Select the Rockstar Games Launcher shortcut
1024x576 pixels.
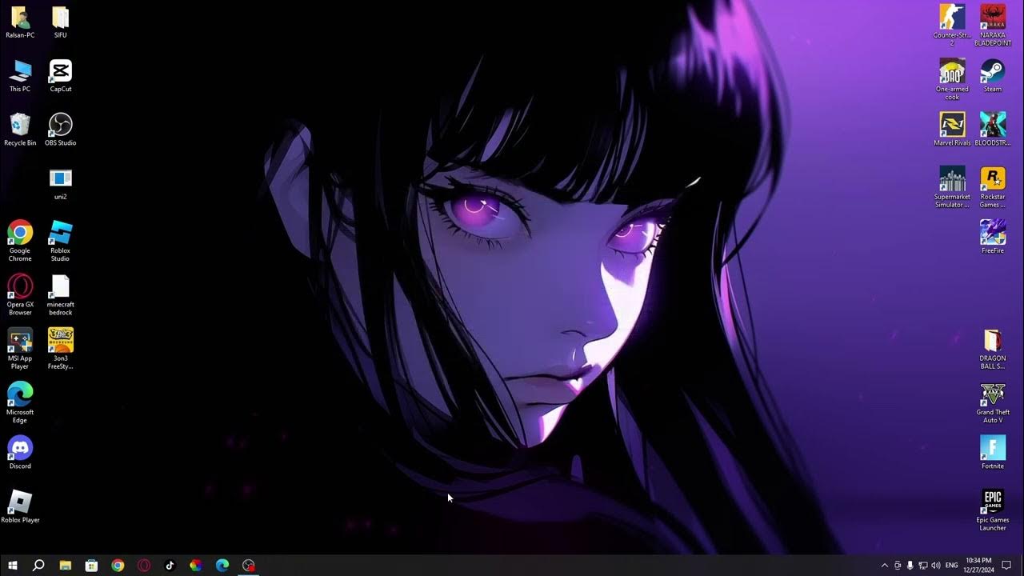(993, 187)
